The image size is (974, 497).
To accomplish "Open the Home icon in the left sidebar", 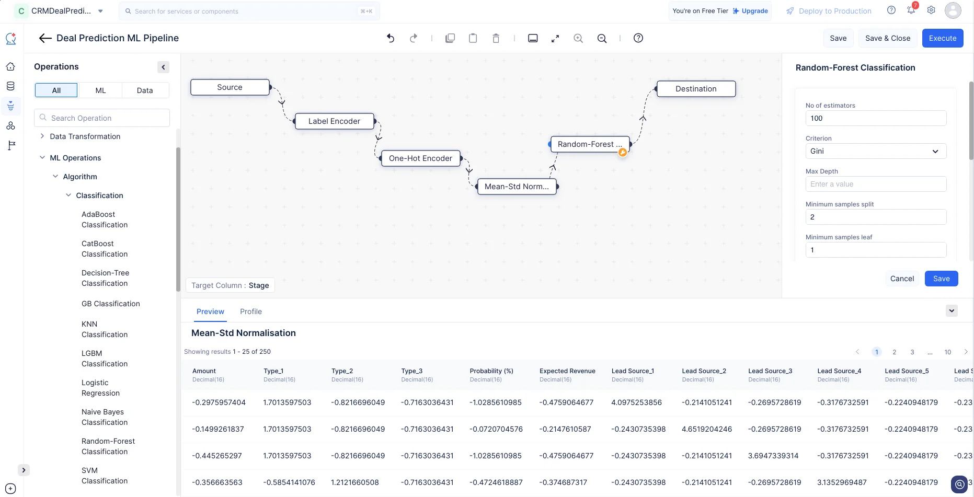I will coord(10,66).
